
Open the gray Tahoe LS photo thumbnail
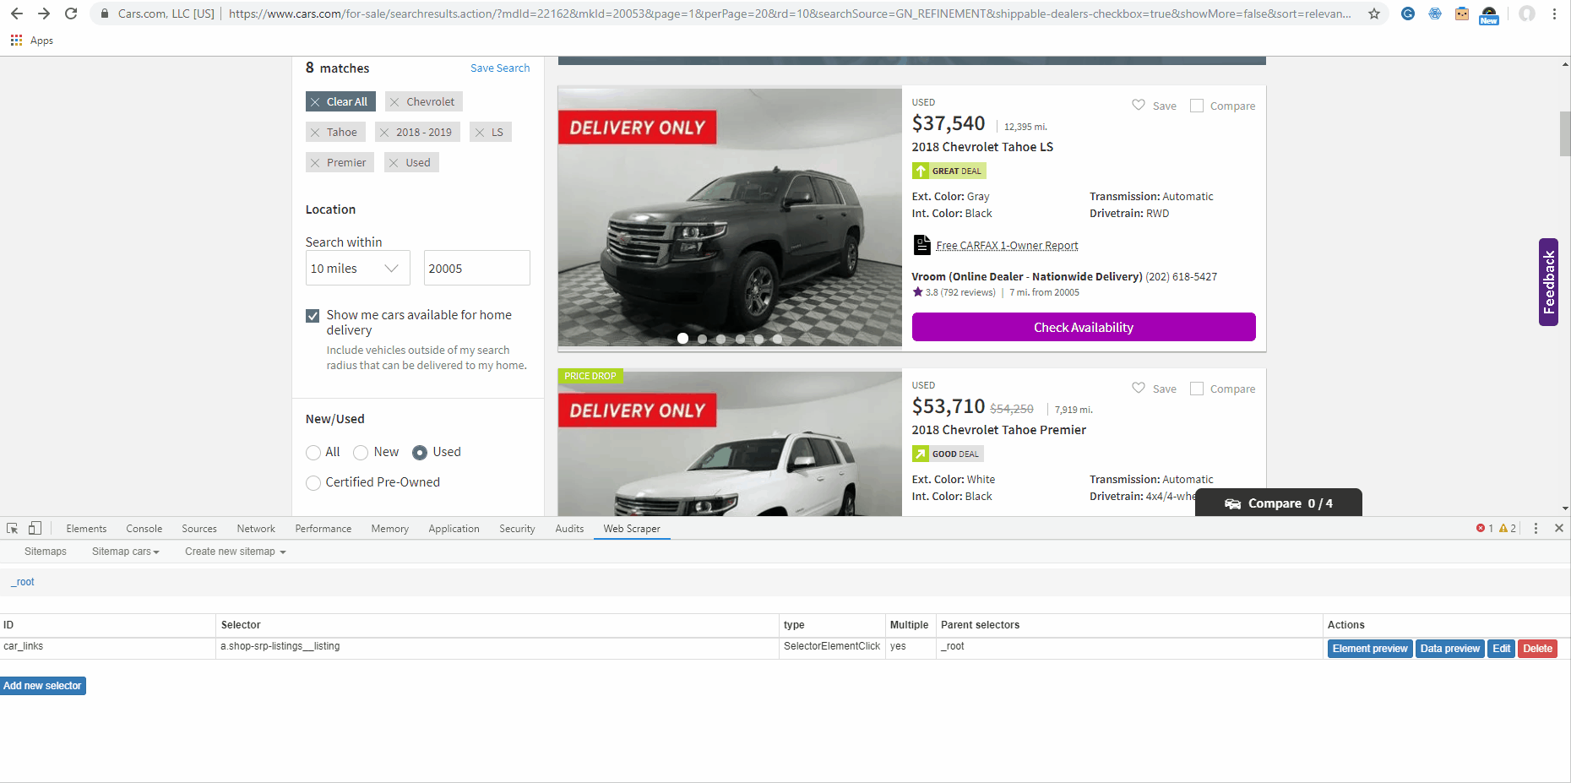730,217
